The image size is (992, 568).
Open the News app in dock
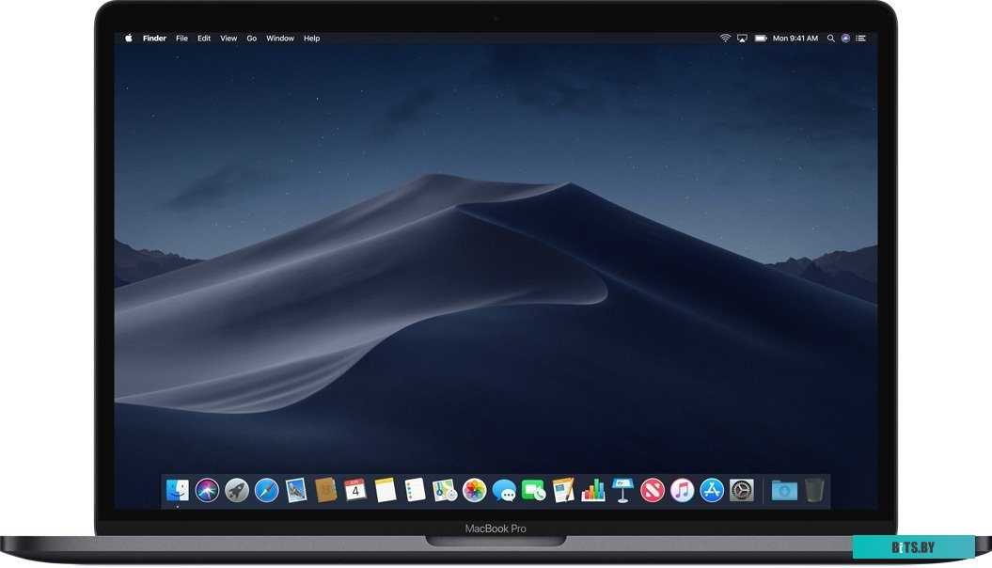(653, 490)
